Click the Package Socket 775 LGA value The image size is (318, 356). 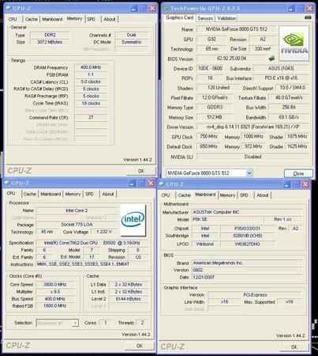tap(77, 225)
